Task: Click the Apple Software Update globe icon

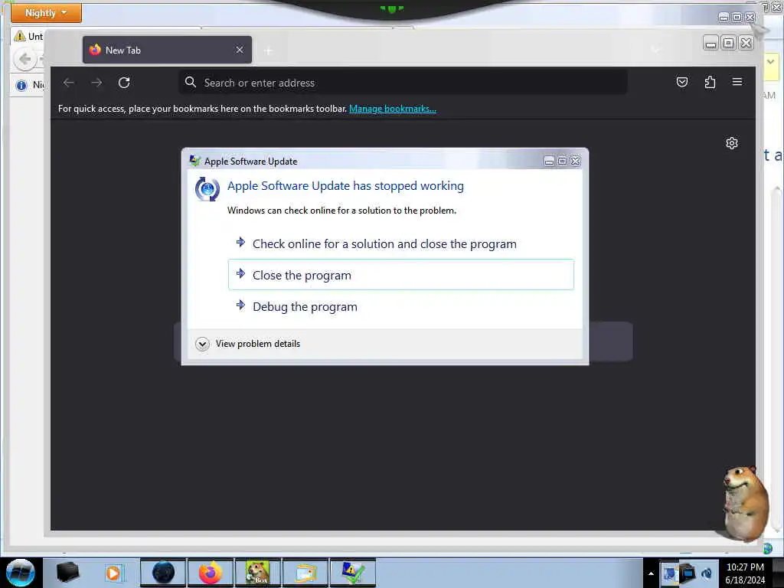Action: [207, 189]
